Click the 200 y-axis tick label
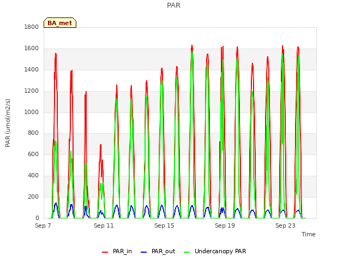349x262 pixels. [x=33, y=196]
